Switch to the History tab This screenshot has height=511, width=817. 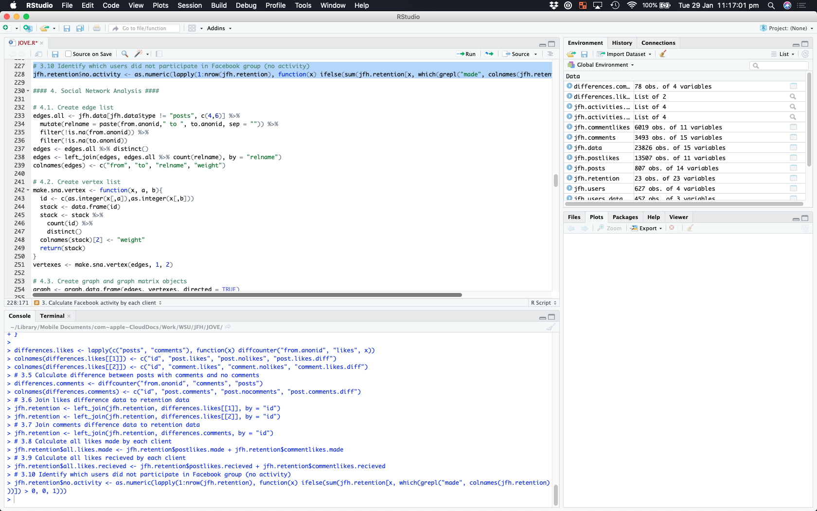(x=622, y=43)
